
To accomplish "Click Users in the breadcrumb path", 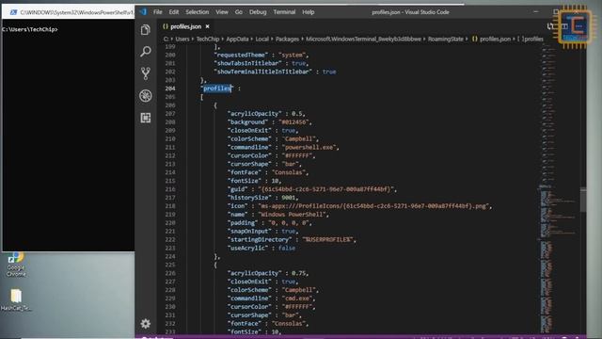I will point(182,39).
